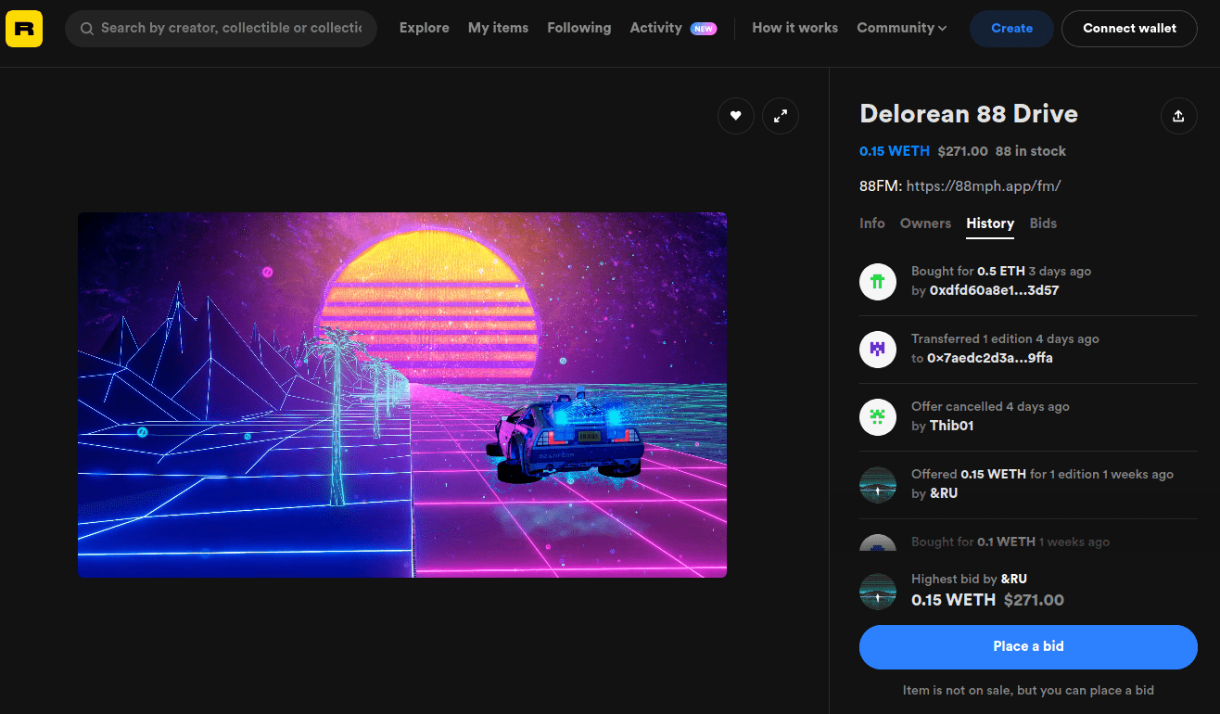Click the Connect wallet button
1220x714 pixels.
(x=1129, y=29)
